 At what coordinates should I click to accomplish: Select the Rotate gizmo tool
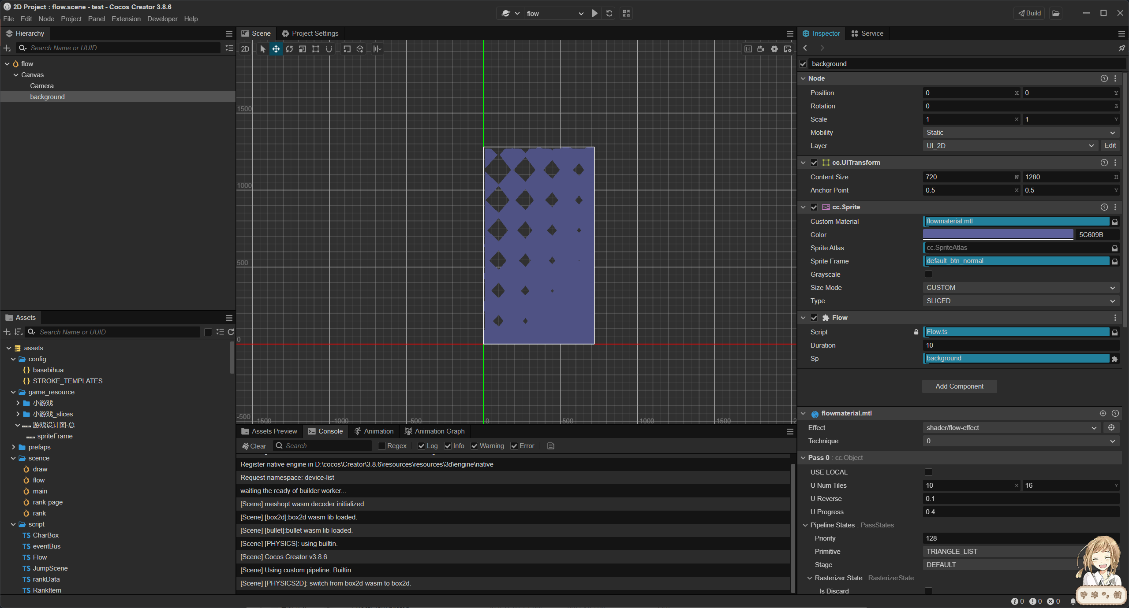pyautogui.click(x=289, y=49)
